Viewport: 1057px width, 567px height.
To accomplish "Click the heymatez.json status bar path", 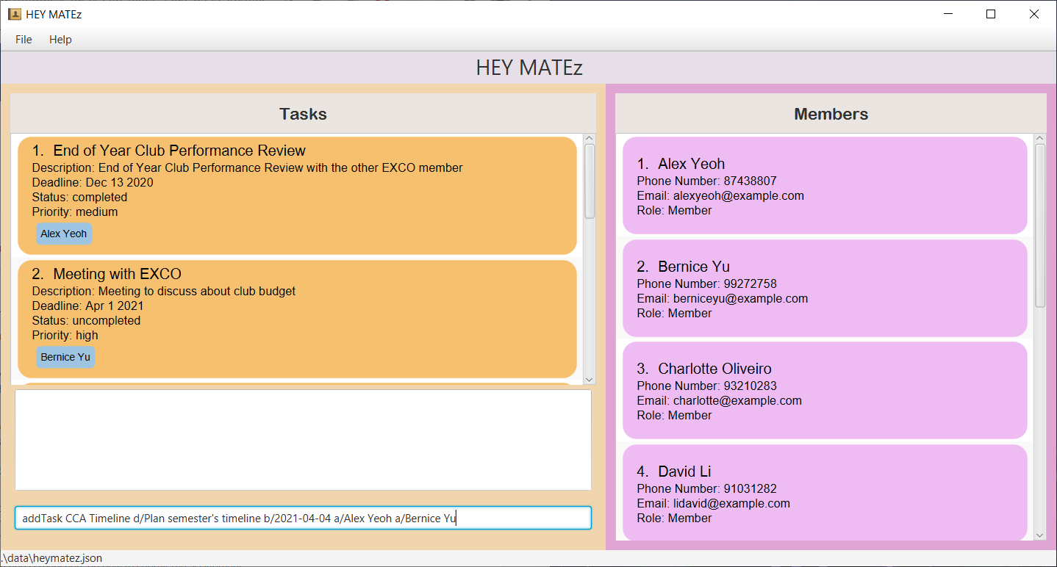I will [51, 558].
